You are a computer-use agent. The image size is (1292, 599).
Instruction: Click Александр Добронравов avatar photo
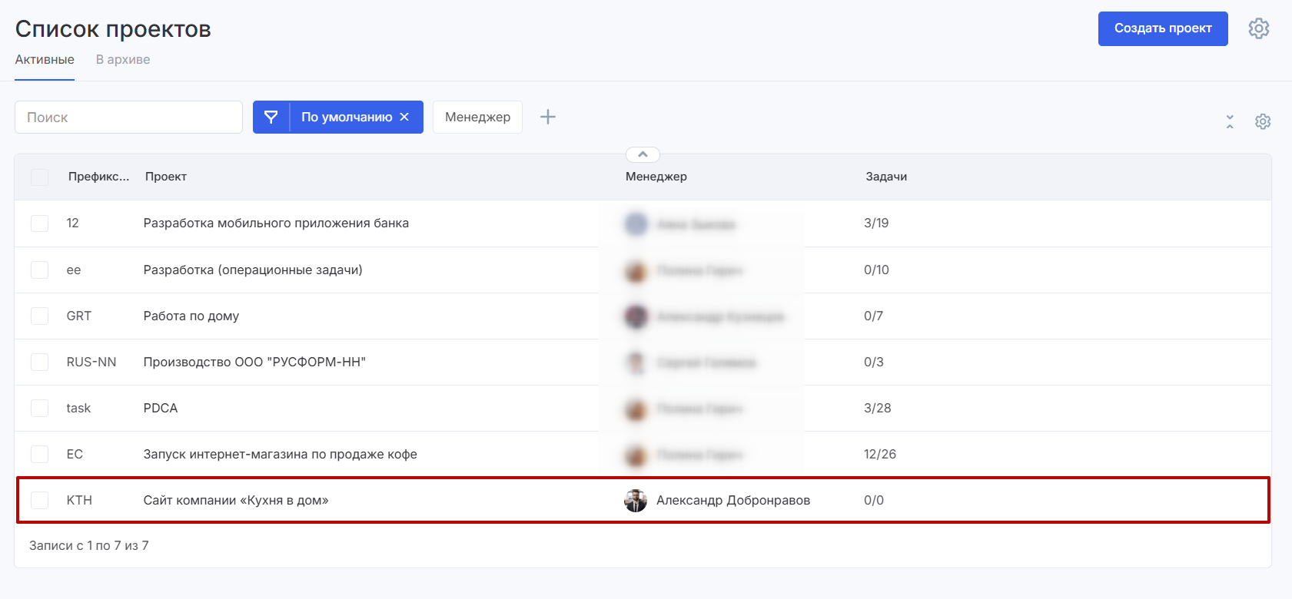pos(636,501)
